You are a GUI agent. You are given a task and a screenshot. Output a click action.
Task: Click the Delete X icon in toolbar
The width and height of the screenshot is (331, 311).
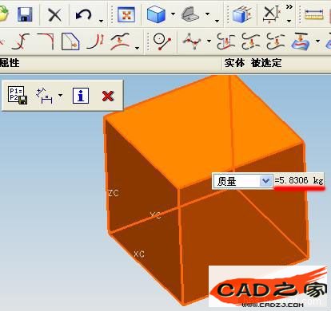(x=54, y=14)
